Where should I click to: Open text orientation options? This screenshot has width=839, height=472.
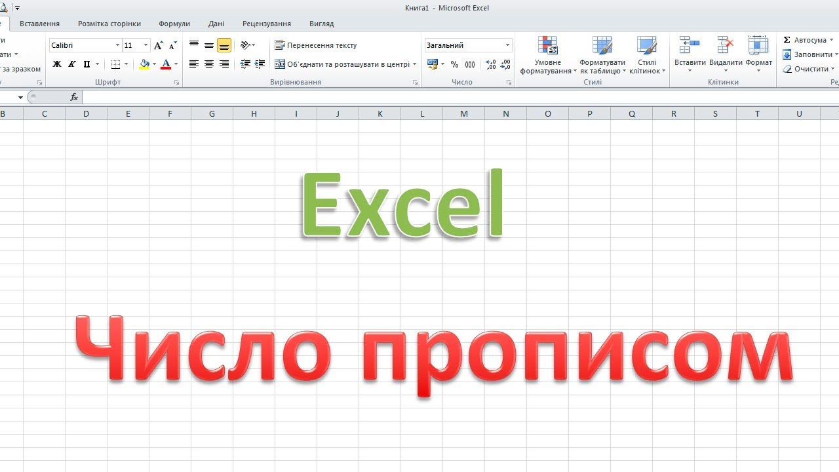(x=247, y=45)
